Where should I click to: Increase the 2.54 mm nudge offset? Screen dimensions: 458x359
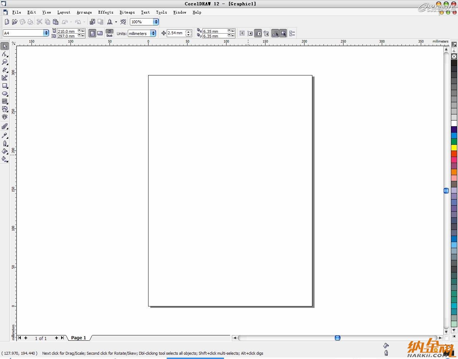coord(188,31)
